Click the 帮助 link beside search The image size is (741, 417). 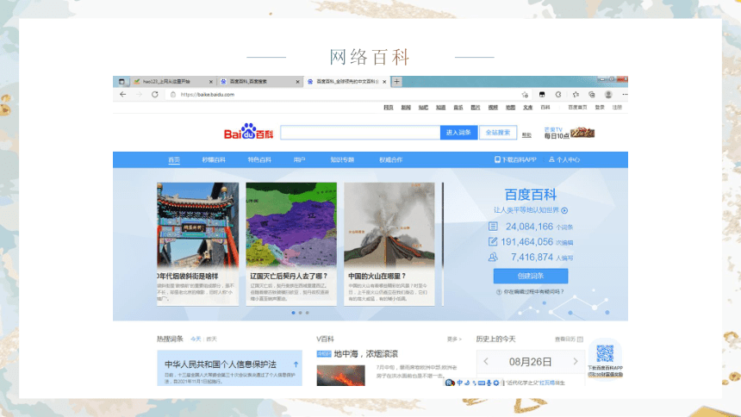click(x=526, y=135)
